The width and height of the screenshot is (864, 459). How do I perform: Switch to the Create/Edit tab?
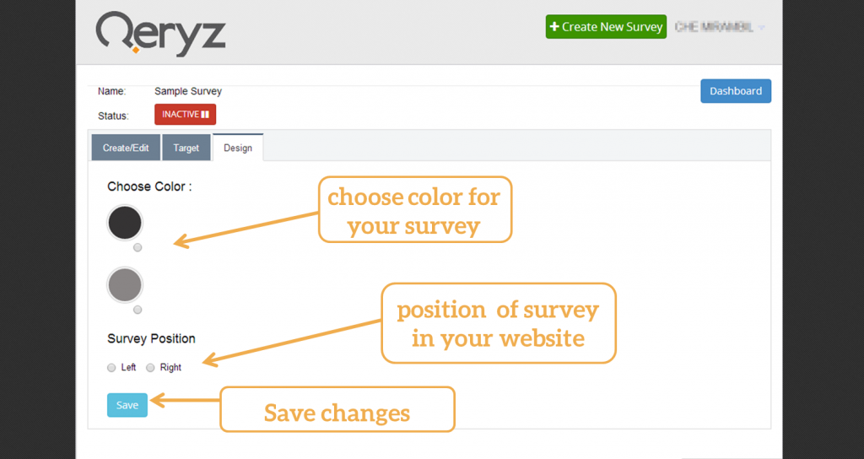click(x=126, y=148)
